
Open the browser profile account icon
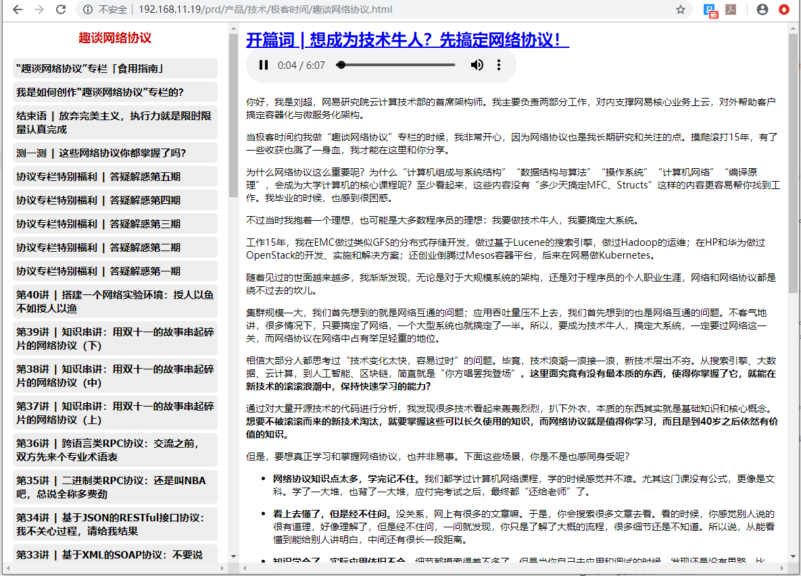tap(762, 9)
